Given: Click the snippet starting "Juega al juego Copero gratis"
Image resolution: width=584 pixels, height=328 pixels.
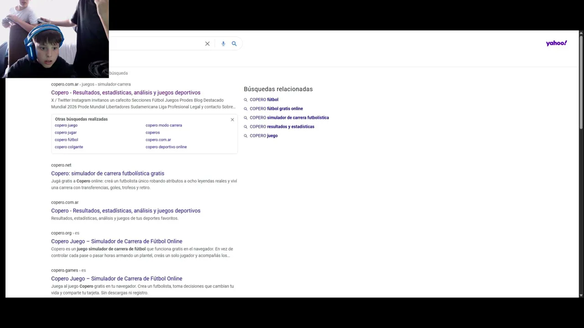Looking at the screenshot, I should point(142,290).
